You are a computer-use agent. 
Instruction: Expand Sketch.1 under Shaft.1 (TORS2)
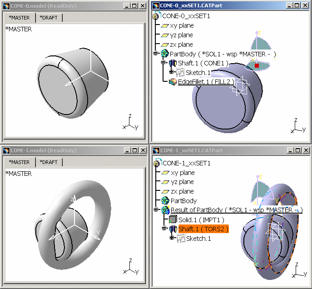pos(172,239)
